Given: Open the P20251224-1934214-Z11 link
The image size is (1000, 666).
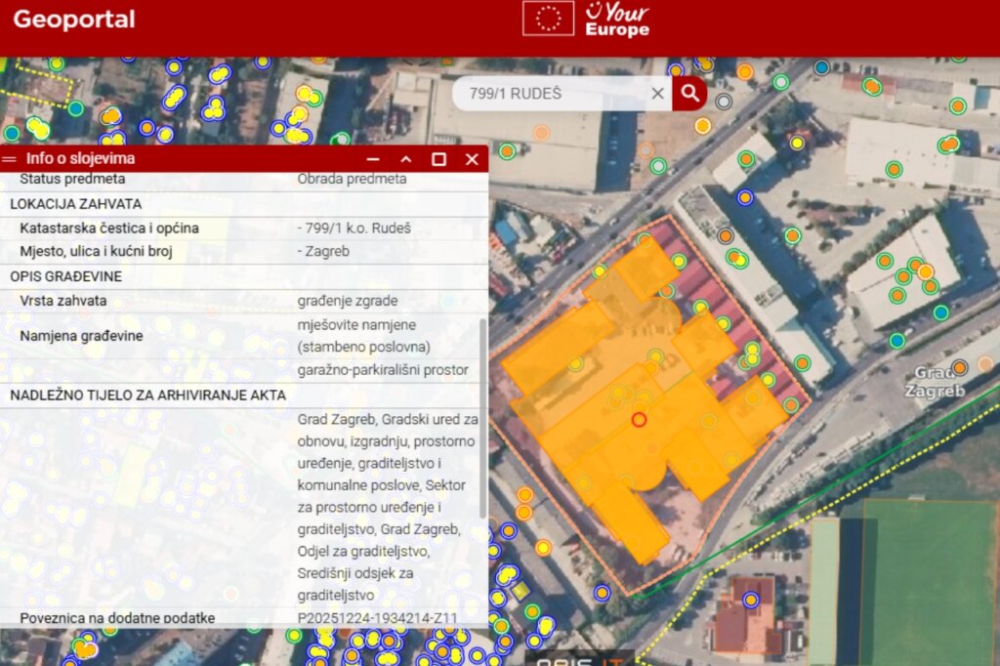Looking at the screenshot, I should coord(377,618).
